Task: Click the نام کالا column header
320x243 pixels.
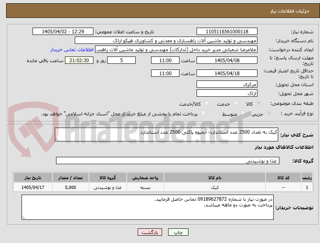Action: pyautogui.click(x=214, y=178)
